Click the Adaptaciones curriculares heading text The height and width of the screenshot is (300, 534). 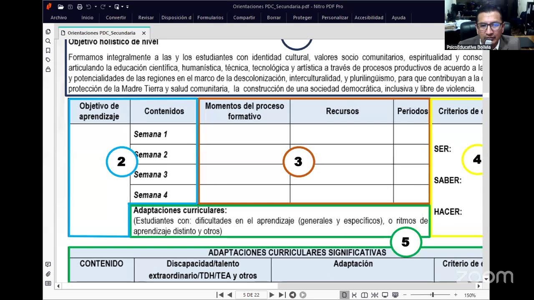click(180, 210)
